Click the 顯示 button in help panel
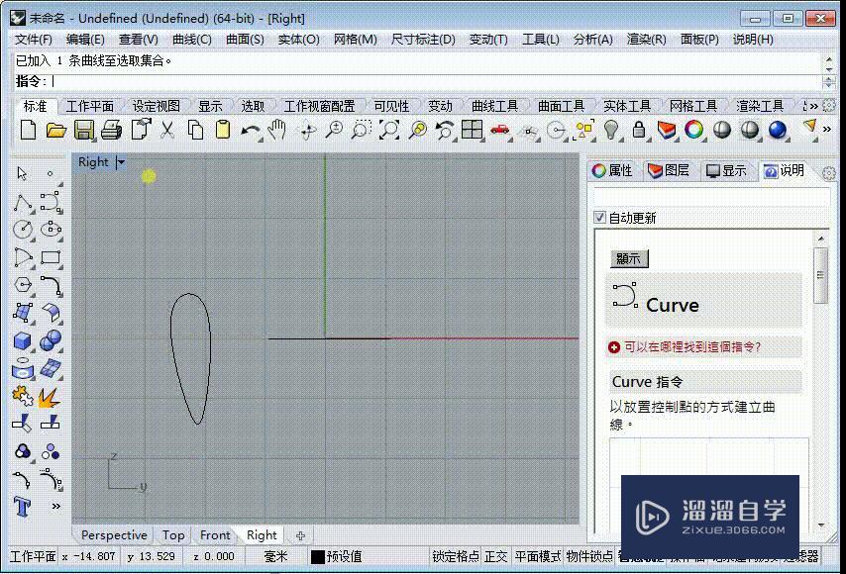Viewport: 846px width, 574px height. pos(629,258)
